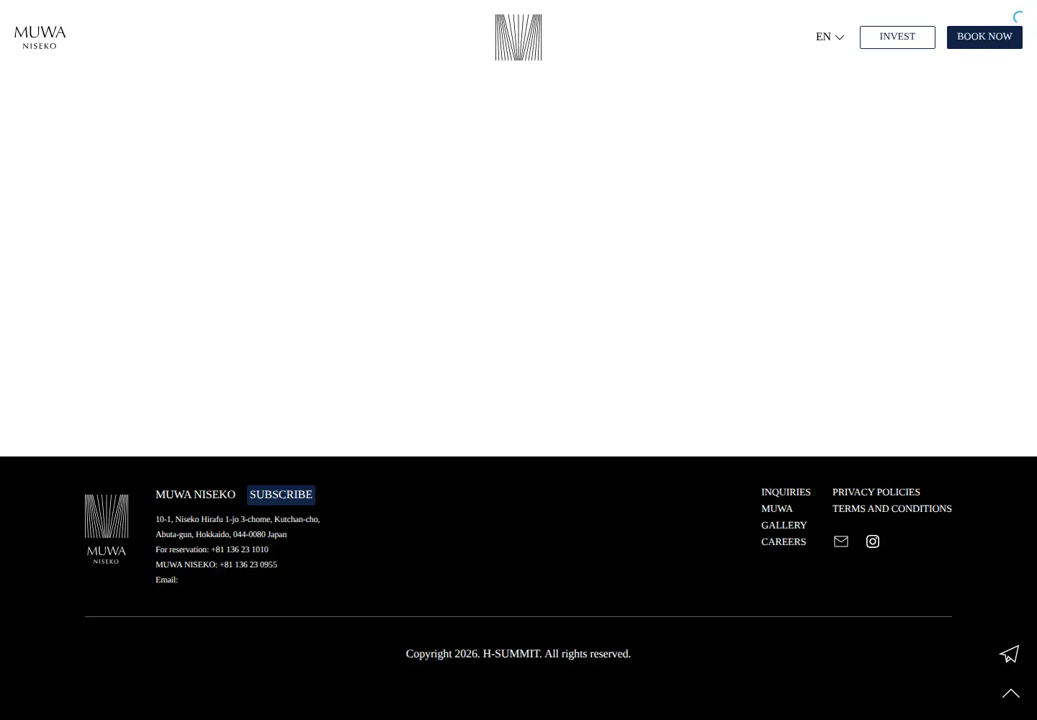Click the "Abuta-gun, Hokkaido, 044-0080 Japan" text
The height and width of the screenshot is (720, 1037).
221,534
